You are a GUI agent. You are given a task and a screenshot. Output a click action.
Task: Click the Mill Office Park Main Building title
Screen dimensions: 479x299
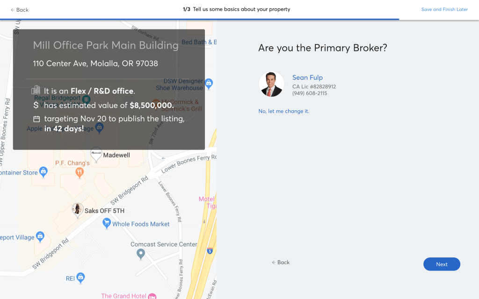106,45
